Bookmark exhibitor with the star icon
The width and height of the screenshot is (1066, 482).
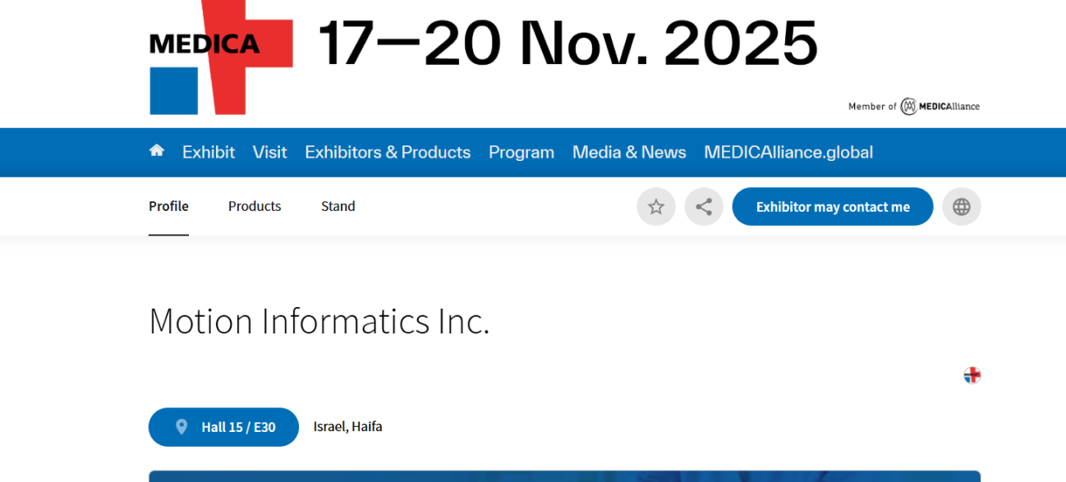tap(655, 207)
